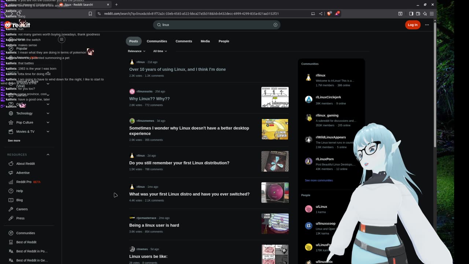Switch to the Communities tab

pyautogui.click(x=157, y=41)
